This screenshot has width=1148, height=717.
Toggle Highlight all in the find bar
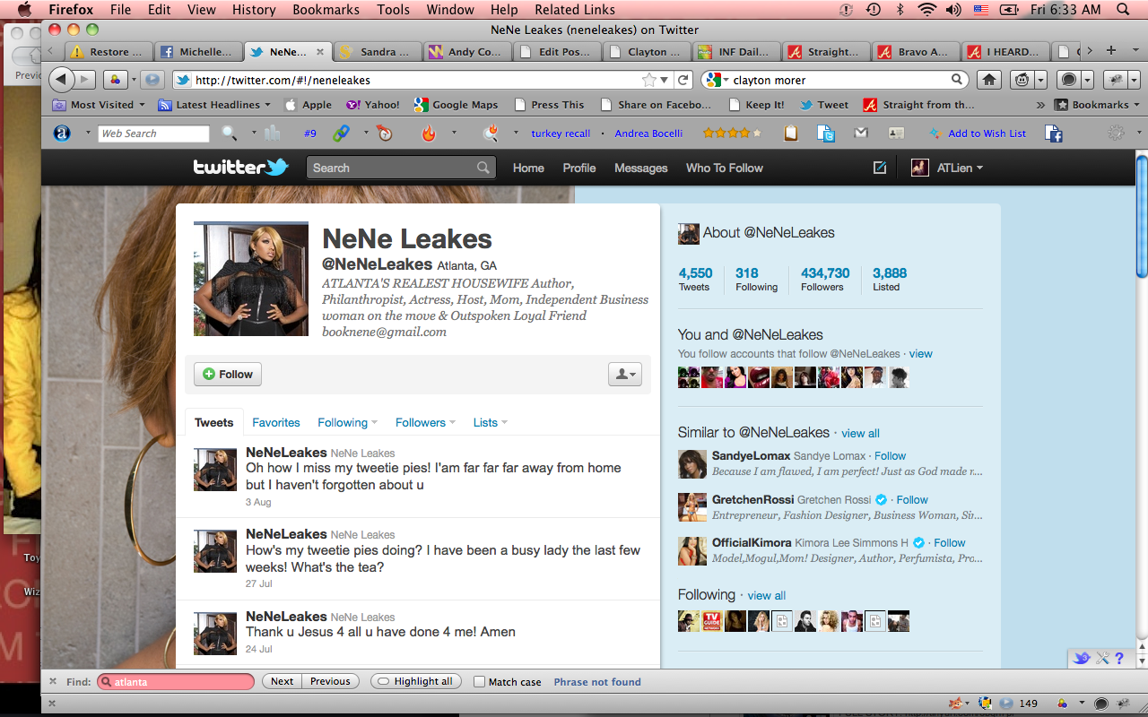(x=415, y=681)
